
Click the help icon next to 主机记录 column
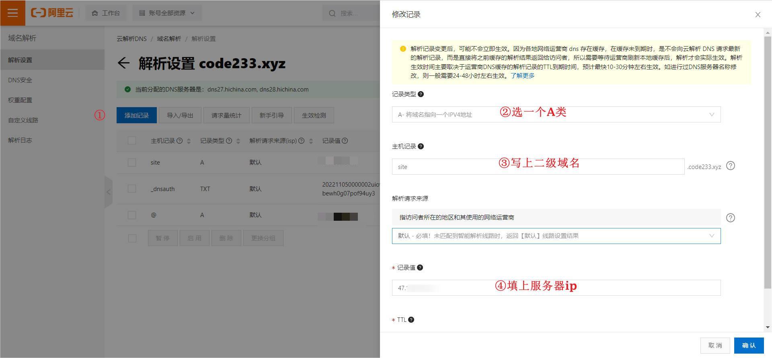pyautogui.click(x=179, y=140)
